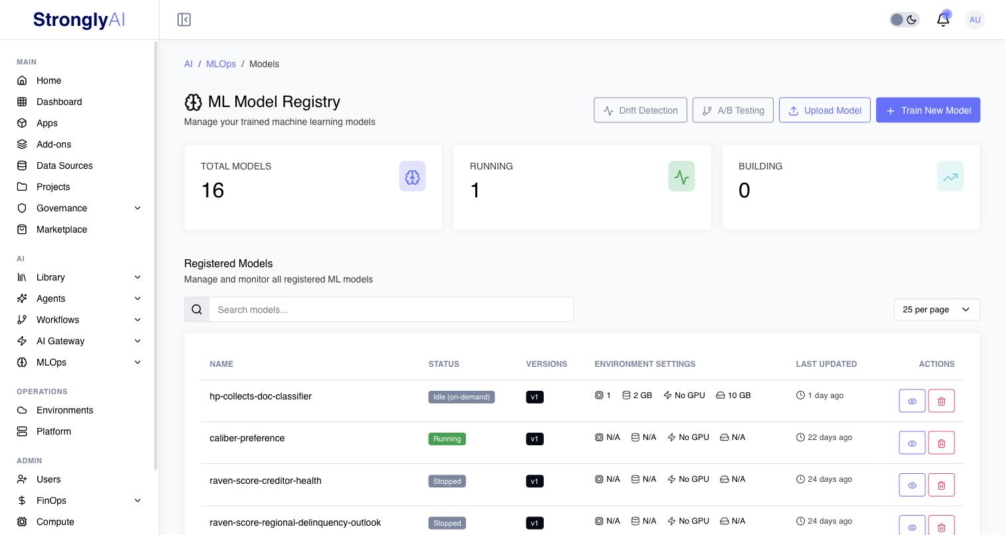Click the FinOps dollar icon
This screenshot has width=1005, height=535.
[x=22, y=500]
